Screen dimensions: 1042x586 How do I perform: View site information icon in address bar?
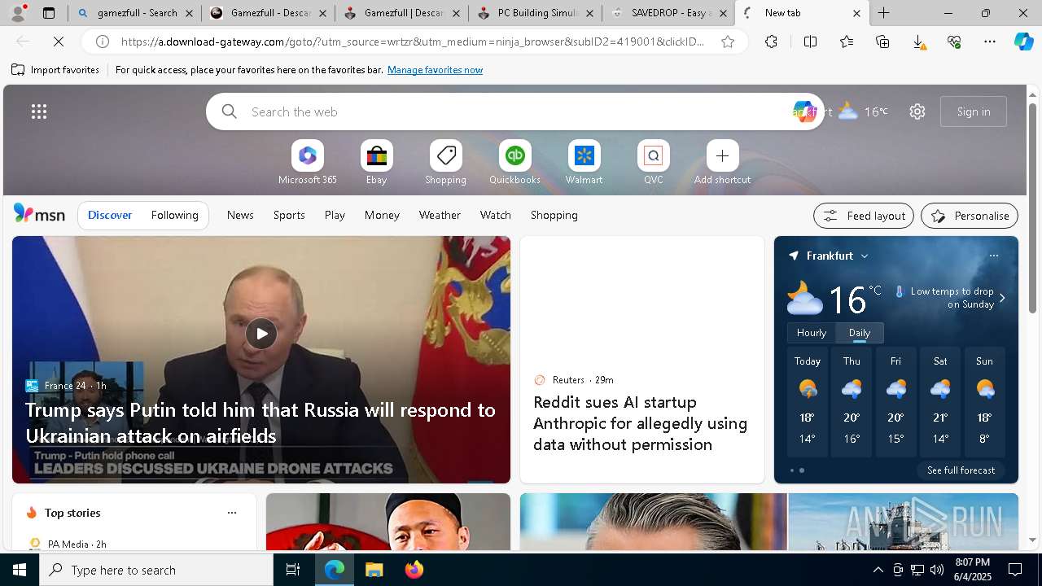pos(103,42)
